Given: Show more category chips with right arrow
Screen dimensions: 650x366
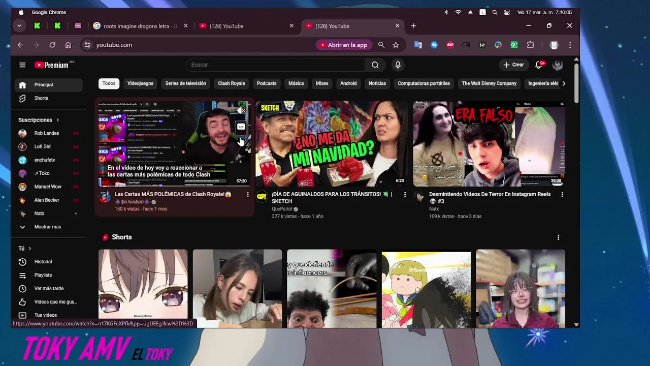Looking at the screenshot, I should (x=563, y=83).
